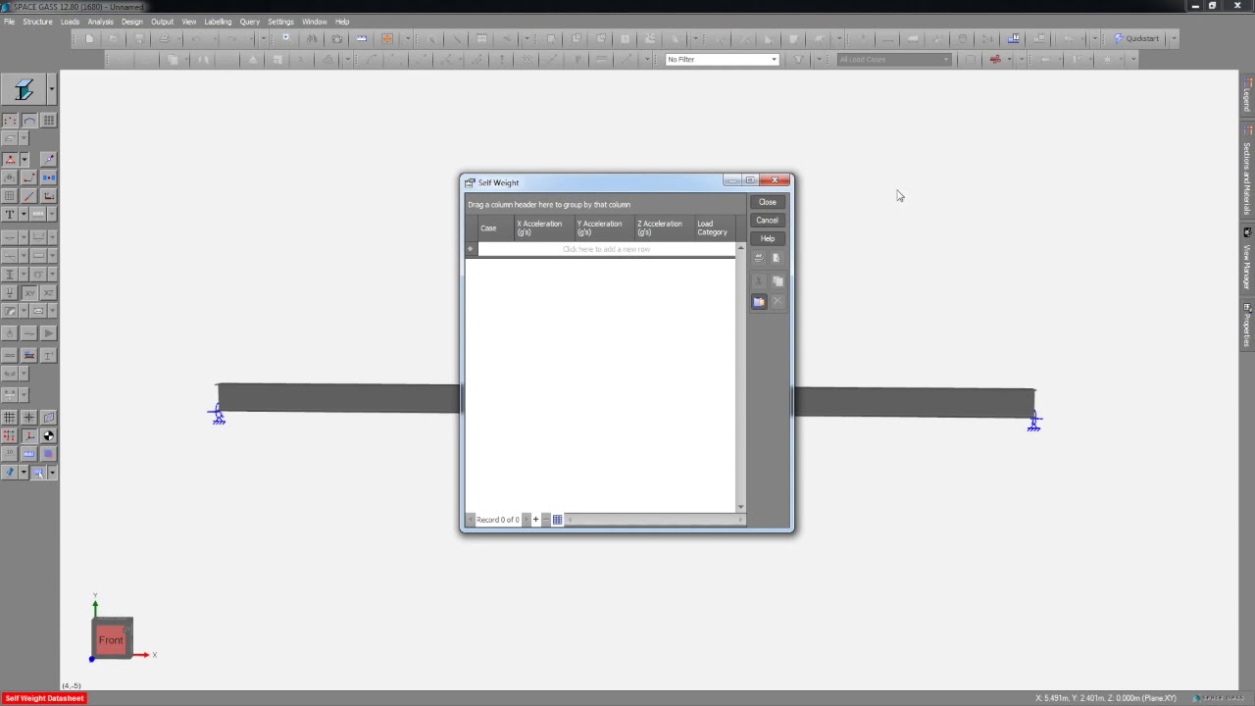The height and width of the screenshot is (706, 1255).
Task: Click the Case column header
Action: click(x=494, y=227)
